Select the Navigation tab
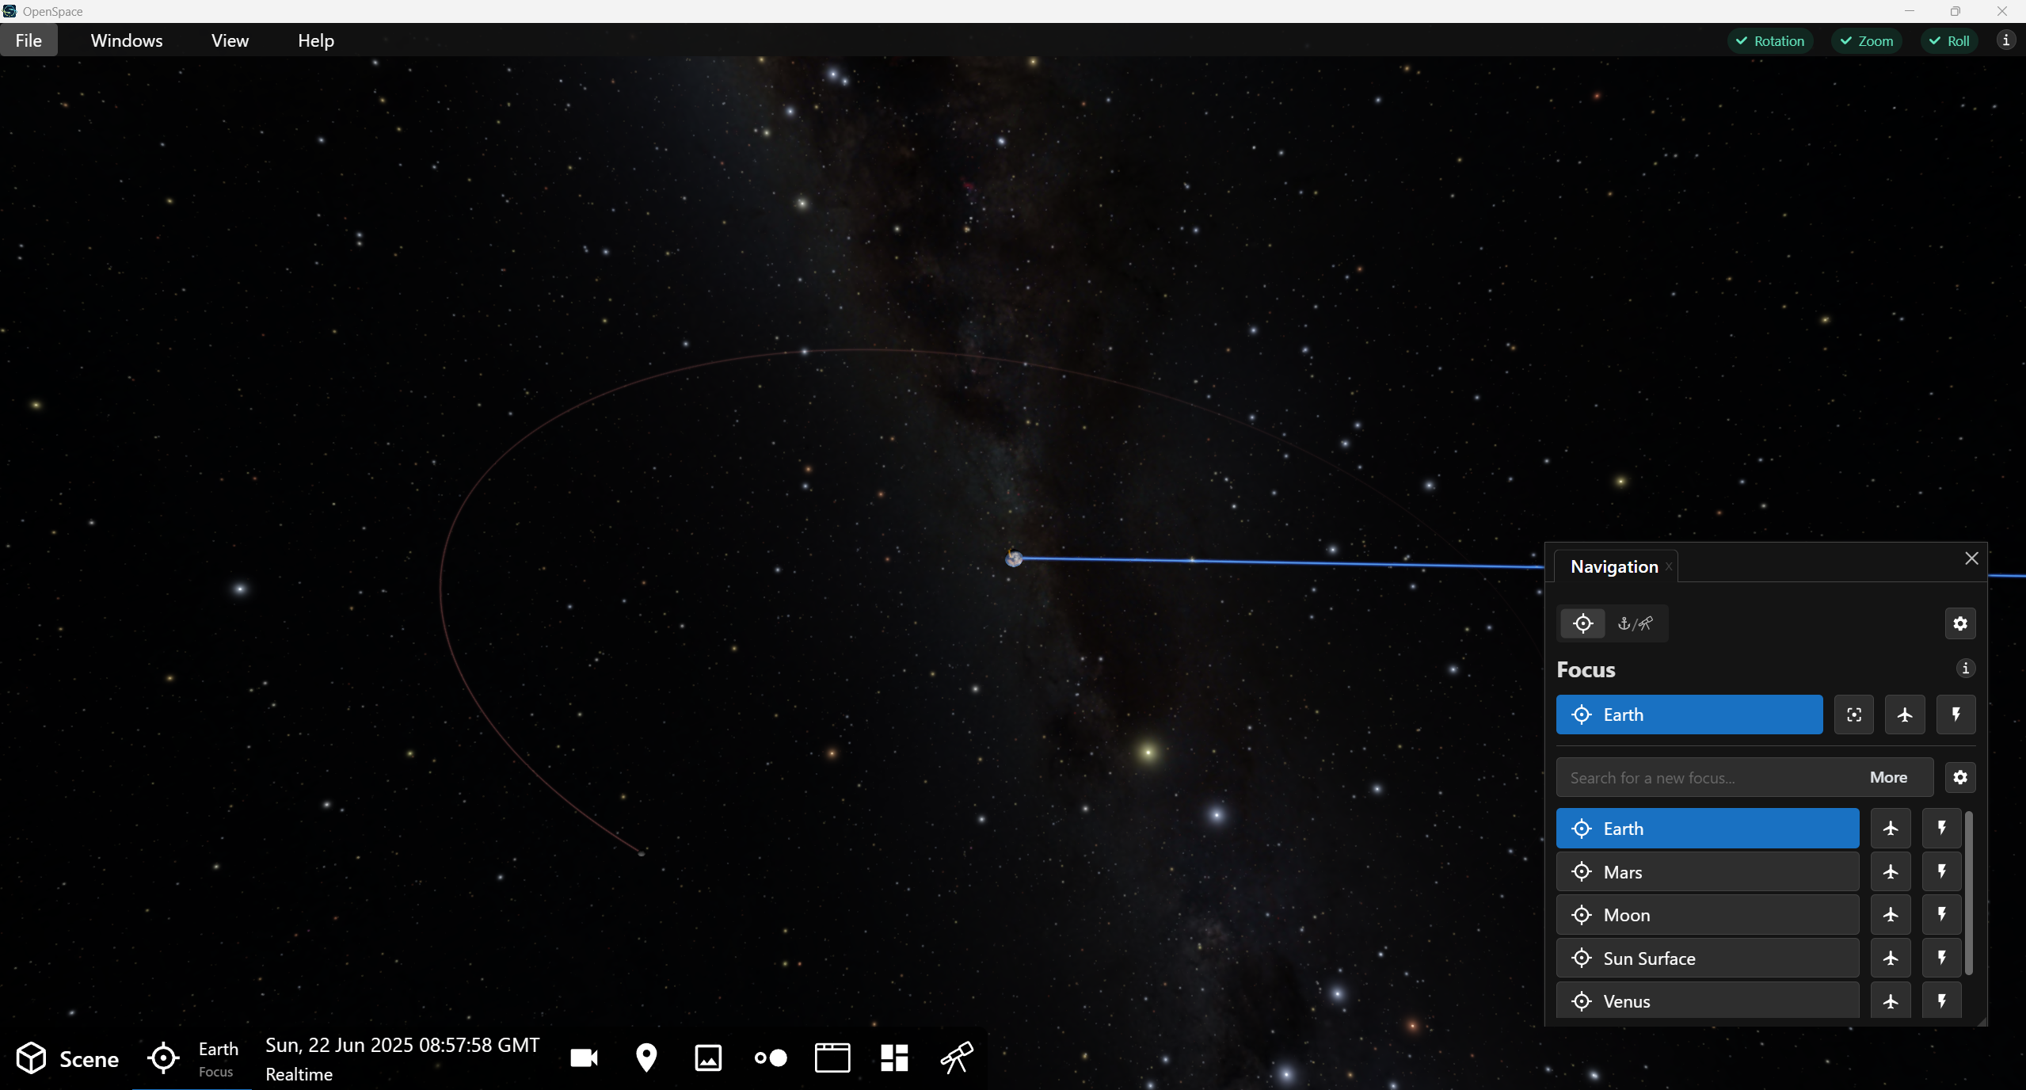2026x1090 pixels. [1614, 566]
